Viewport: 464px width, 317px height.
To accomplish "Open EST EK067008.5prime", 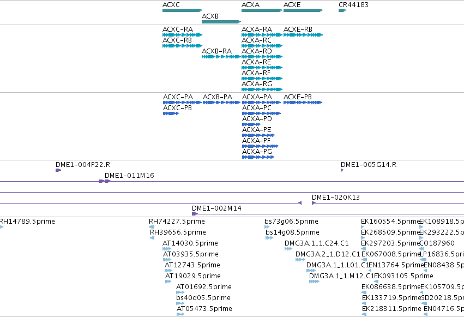I will (364, 260).
